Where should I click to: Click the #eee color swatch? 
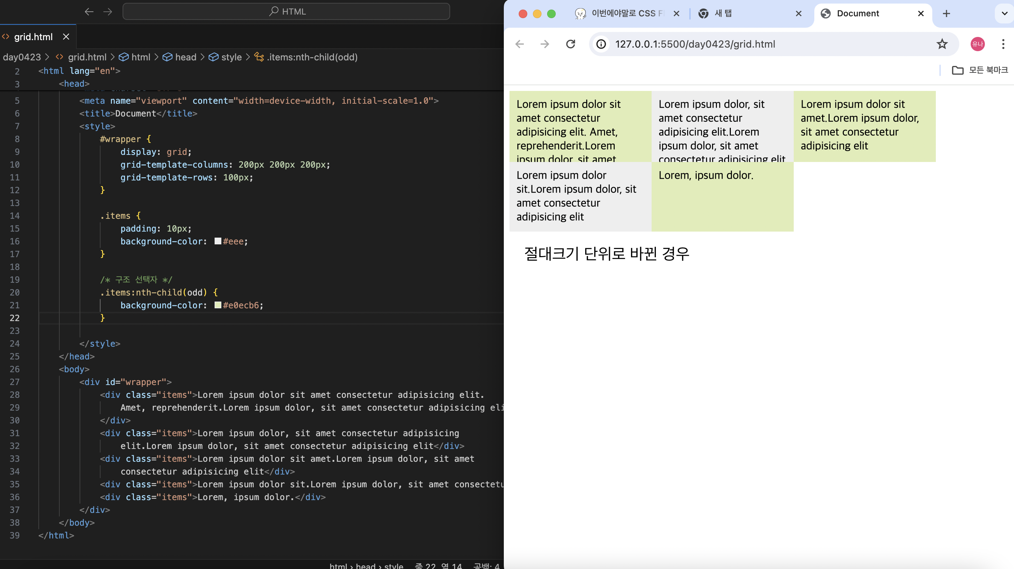(218, 241)
